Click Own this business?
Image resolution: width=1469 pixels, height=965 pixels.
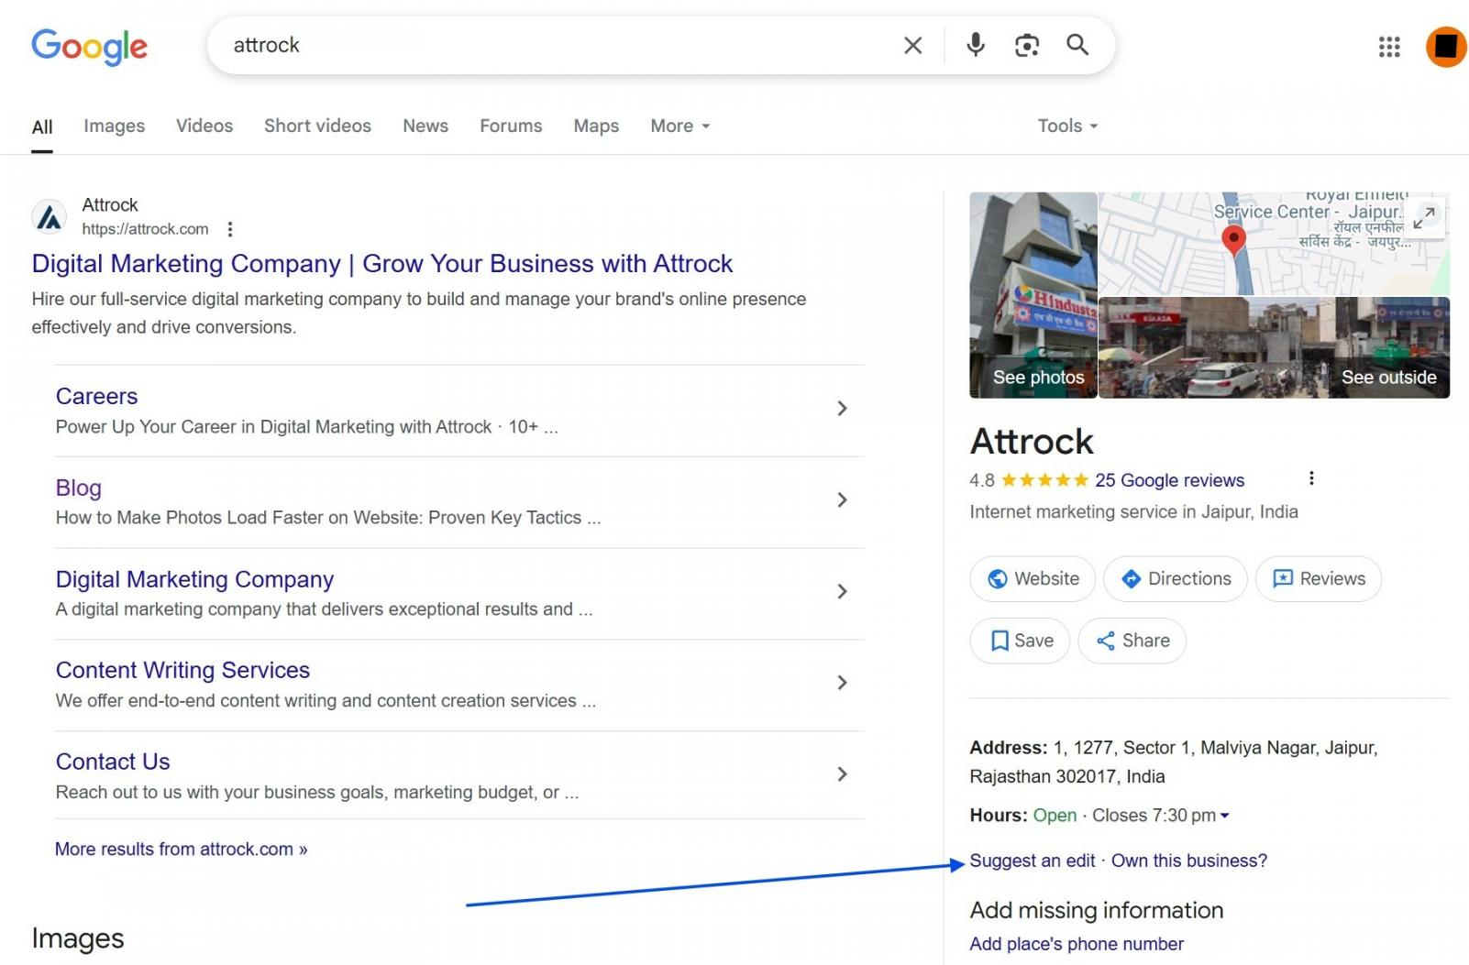coord(1189,861)
